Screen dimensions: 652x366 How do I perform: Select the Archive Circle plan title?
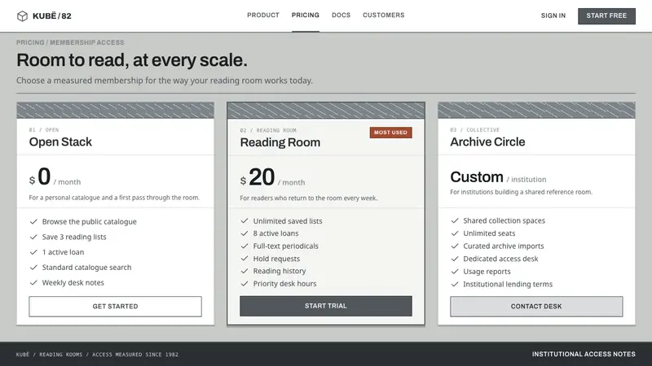(x=487, y=142)
